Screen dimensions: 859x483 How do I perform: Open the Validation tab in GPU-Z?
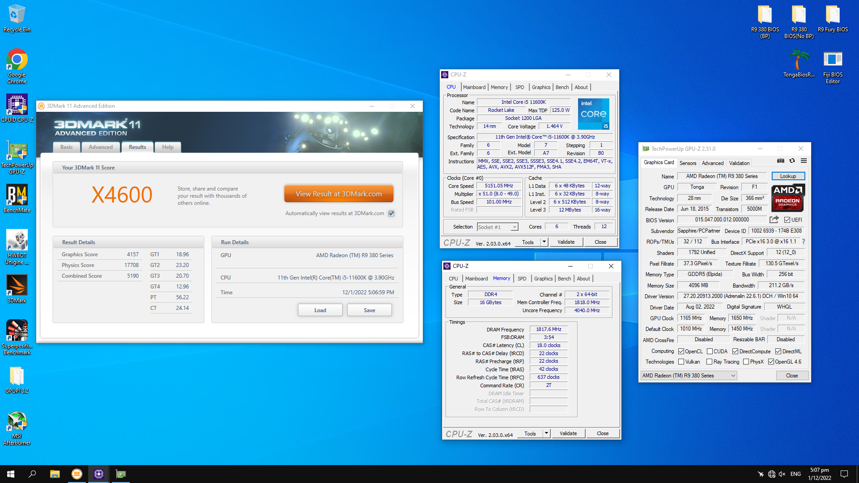pyautogui.click(x=739, y=163)
